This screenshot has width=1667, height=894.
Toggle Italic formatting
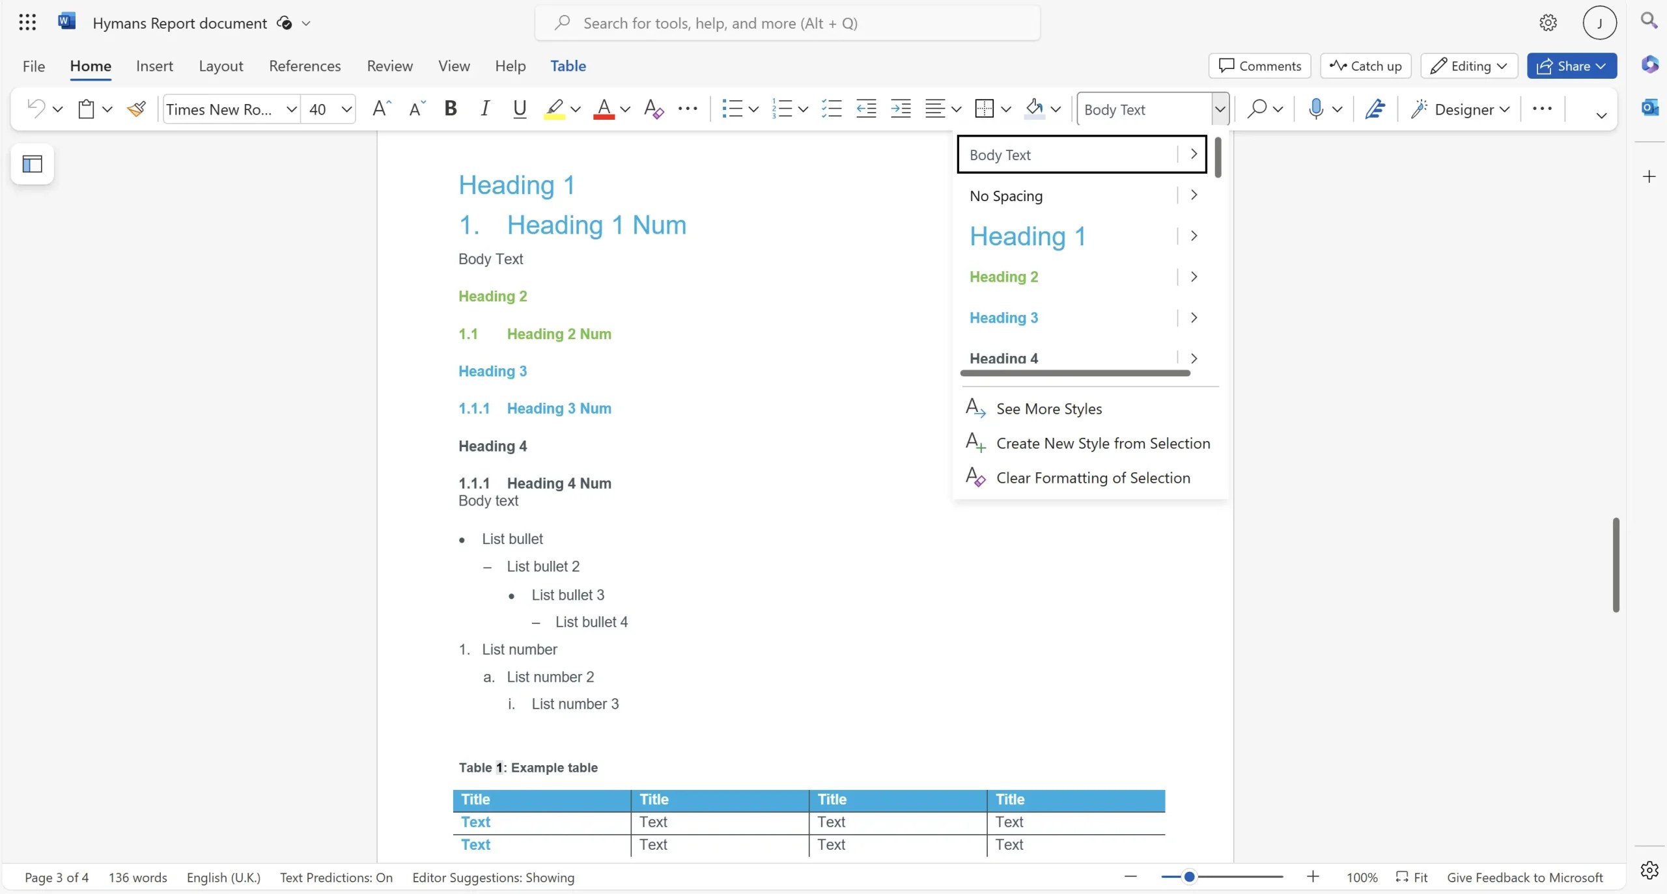click(484, 109)
